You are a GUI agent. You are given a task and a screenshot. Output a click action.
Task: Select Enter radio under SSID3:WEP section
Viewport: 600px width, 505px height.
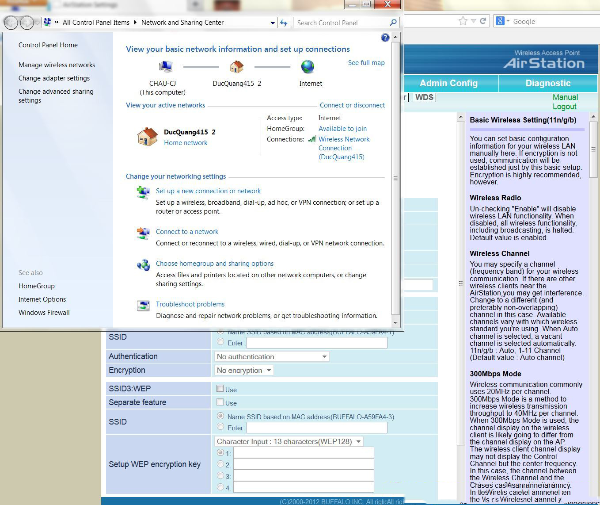click(x=220, y=427)
